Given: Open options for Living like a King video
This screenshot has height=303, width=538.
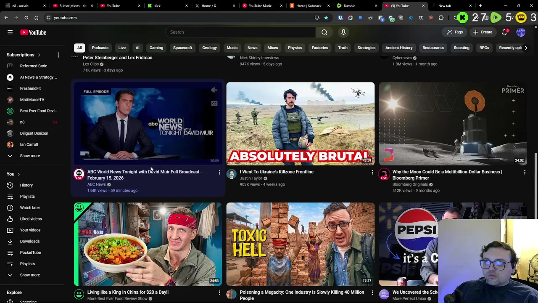Looking at the screenshot, I should [219, 292].
